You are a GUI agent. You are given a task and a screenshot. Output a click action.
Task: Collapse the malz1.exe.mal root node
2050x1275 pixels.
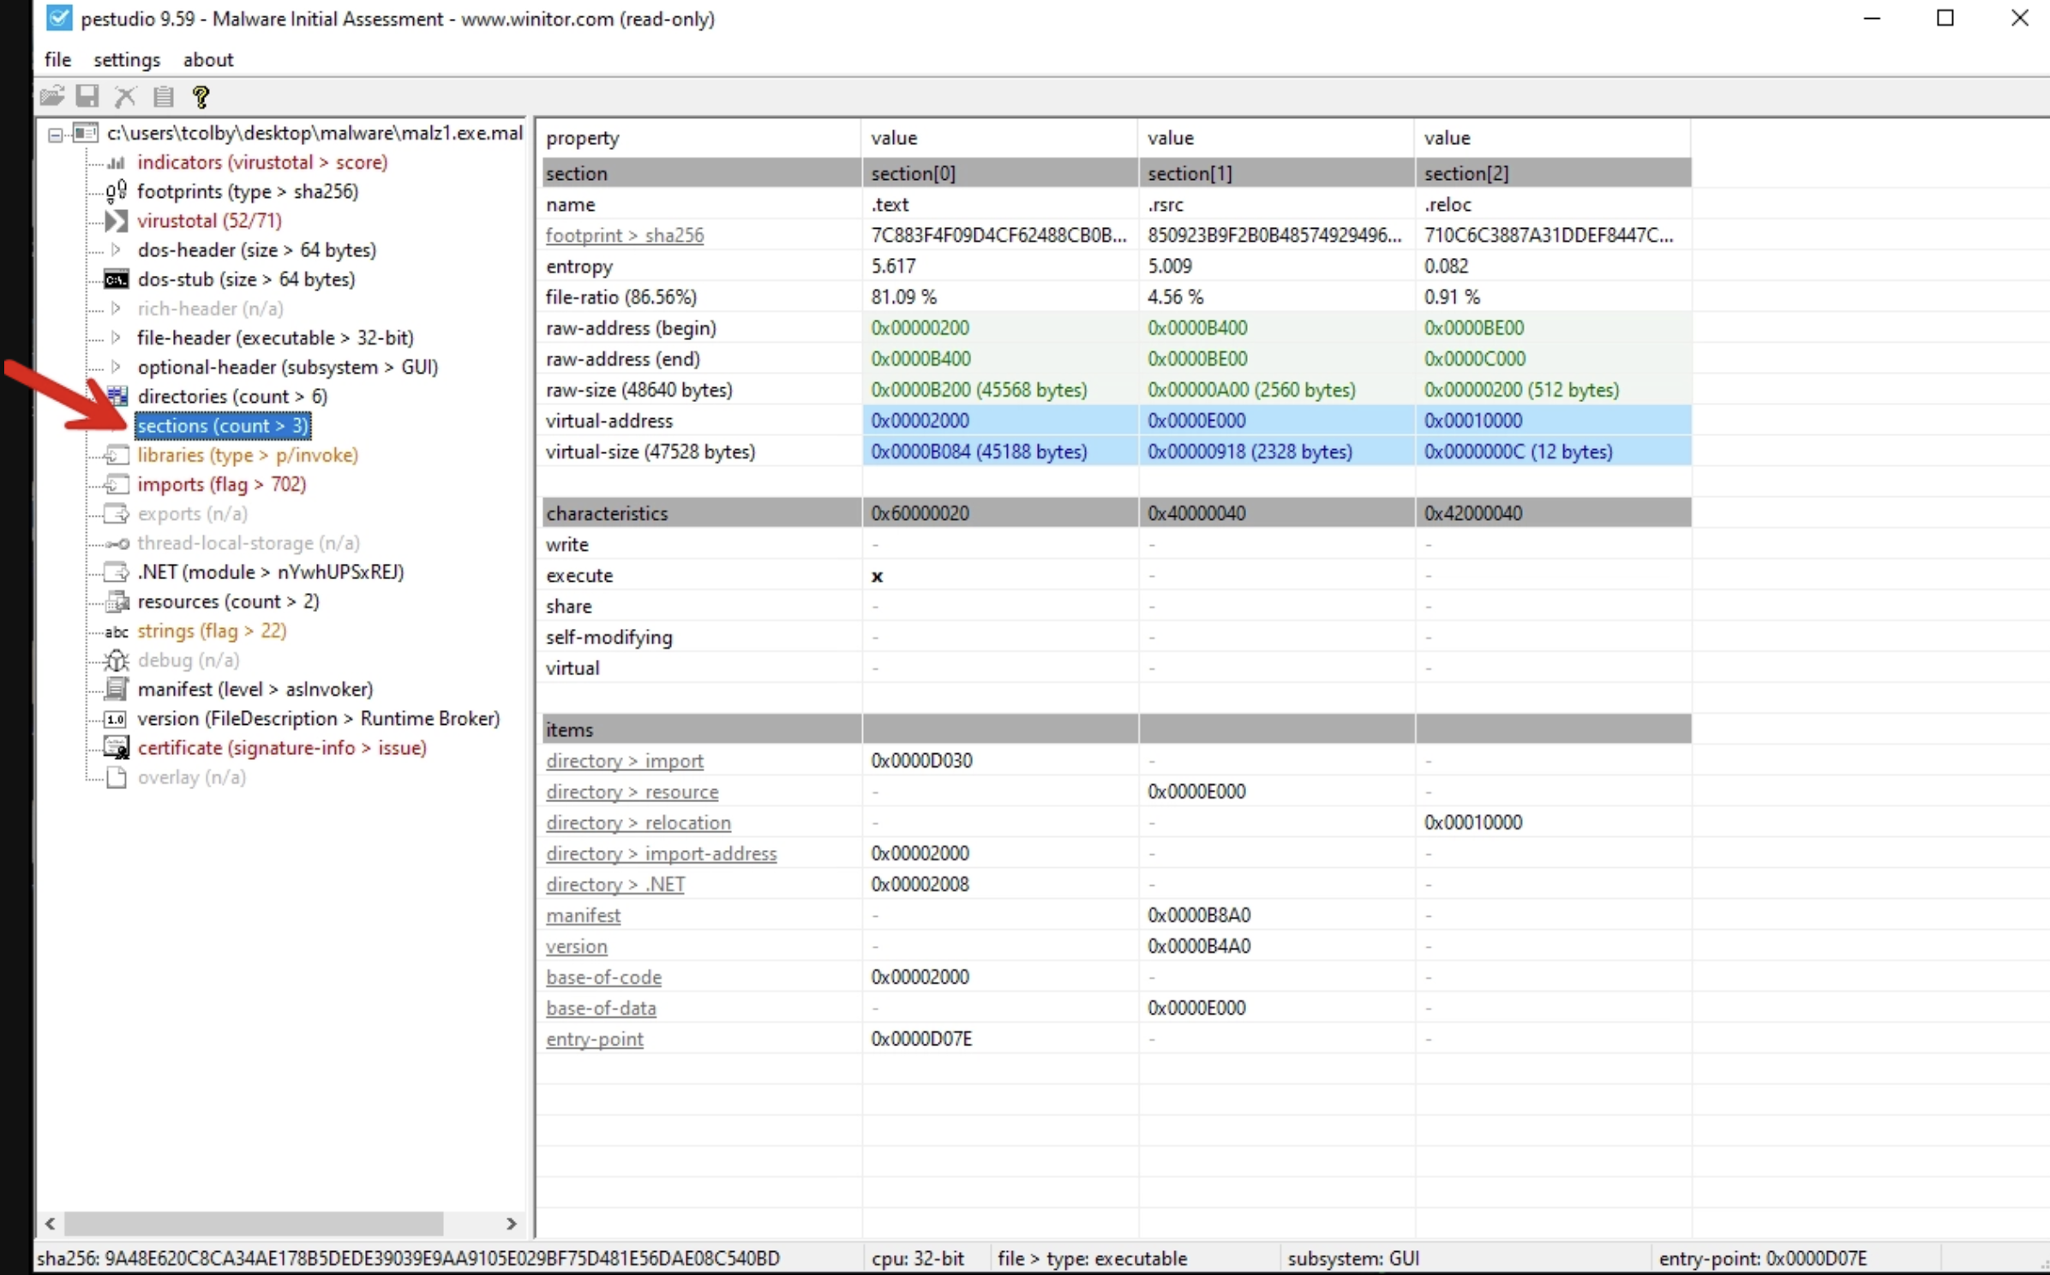coord(55,135)
